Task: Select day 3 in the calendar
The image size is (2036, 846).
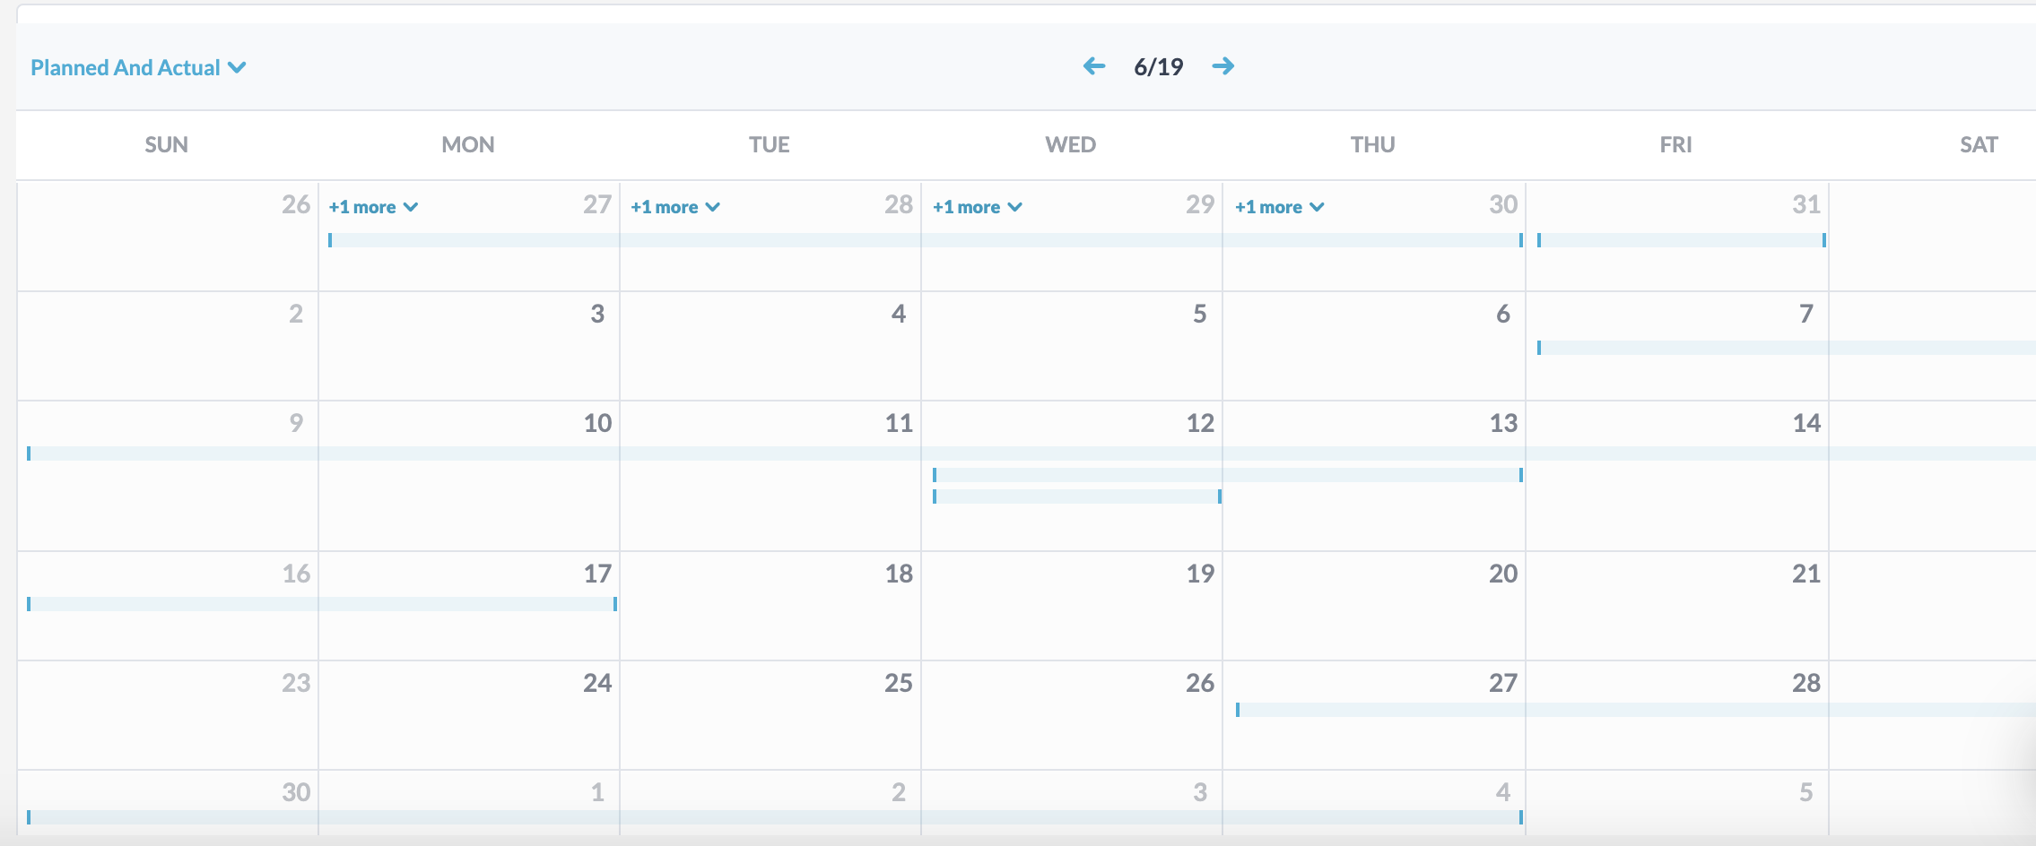Action: pyautogui.click(x=597, y=314)
